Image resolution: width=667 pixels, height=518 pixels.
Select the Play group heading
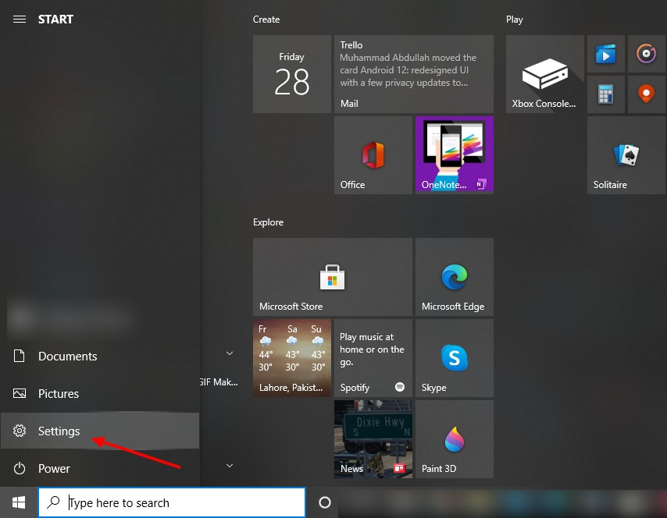514,20
